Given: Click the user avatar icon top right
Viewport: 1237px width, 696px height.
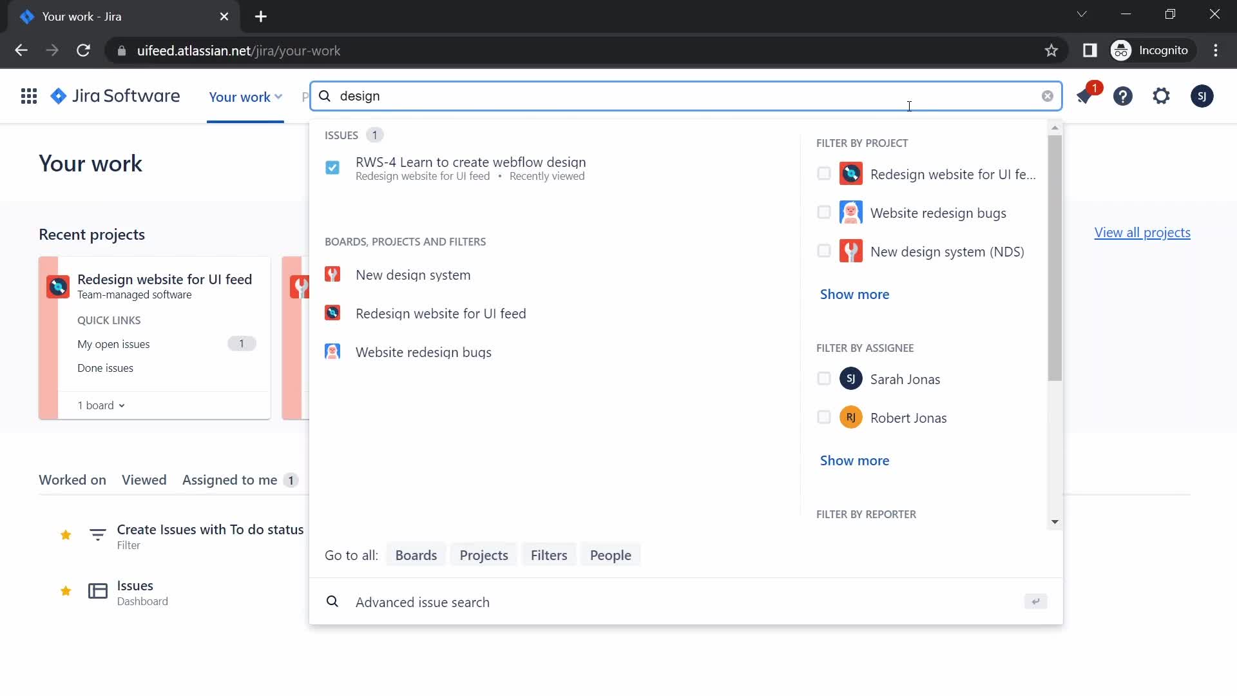Looking at the screenshot, I should [x=1203, y=96].
